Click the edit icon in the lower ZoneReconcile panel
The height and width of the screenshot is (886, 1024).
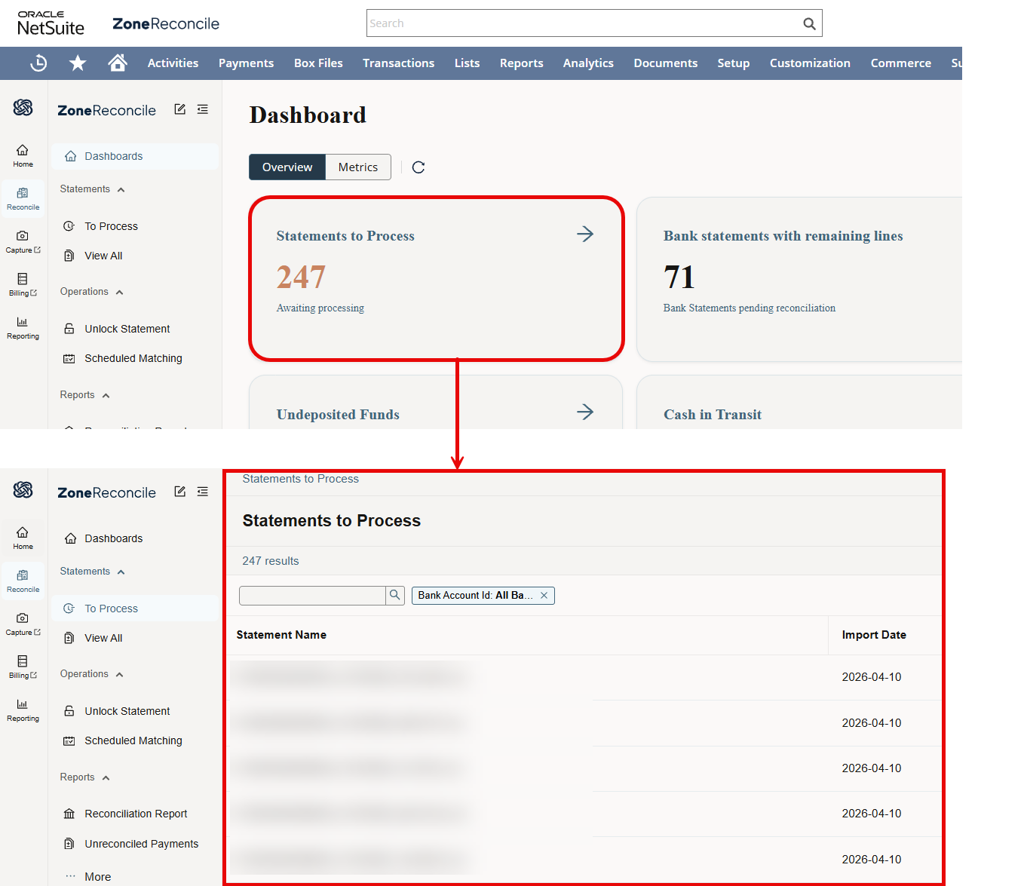(x=179, y=492)
